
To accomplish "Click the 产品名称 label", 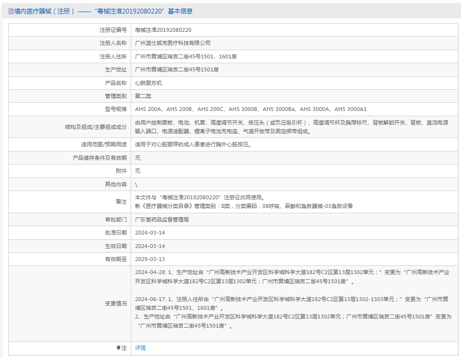I will [x=116, y=83].
